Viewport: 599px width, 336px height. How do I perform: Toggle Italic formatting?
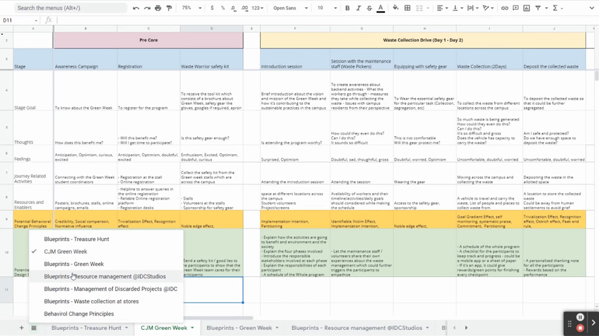358,8
